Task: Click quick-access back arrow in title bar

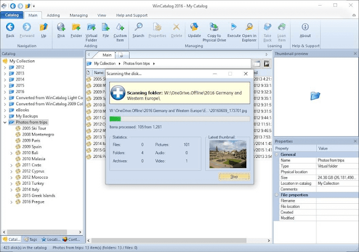Action: tap(13, 6)
